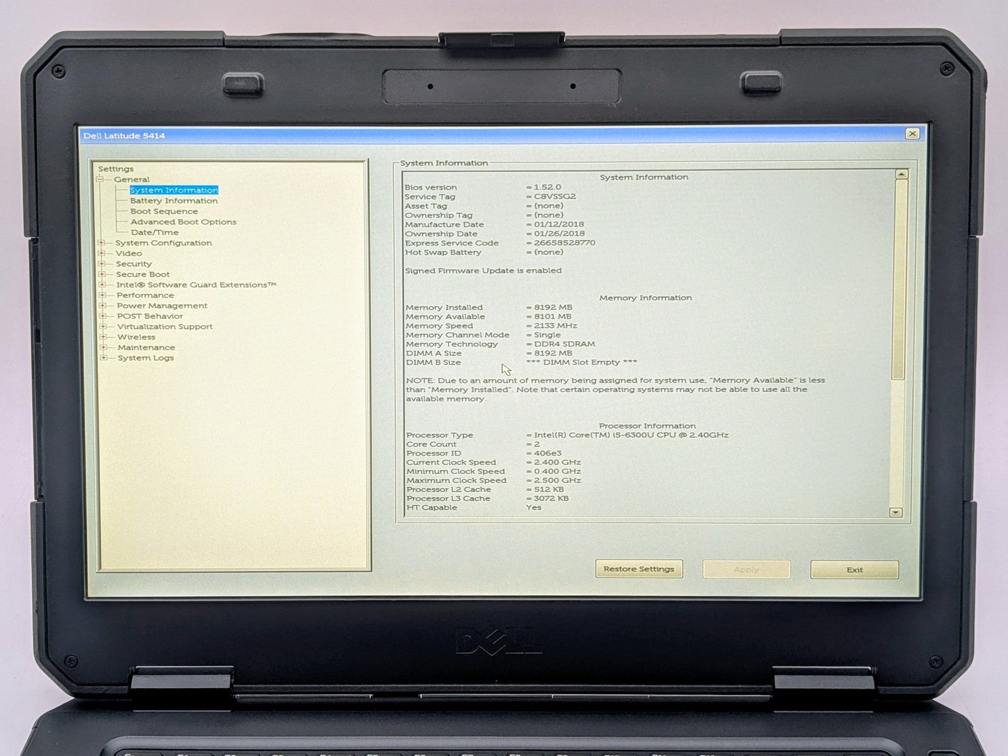Click Signed Firmware Update is enabled text
This screenshot has width=1008, height=756.
[483, 271]
